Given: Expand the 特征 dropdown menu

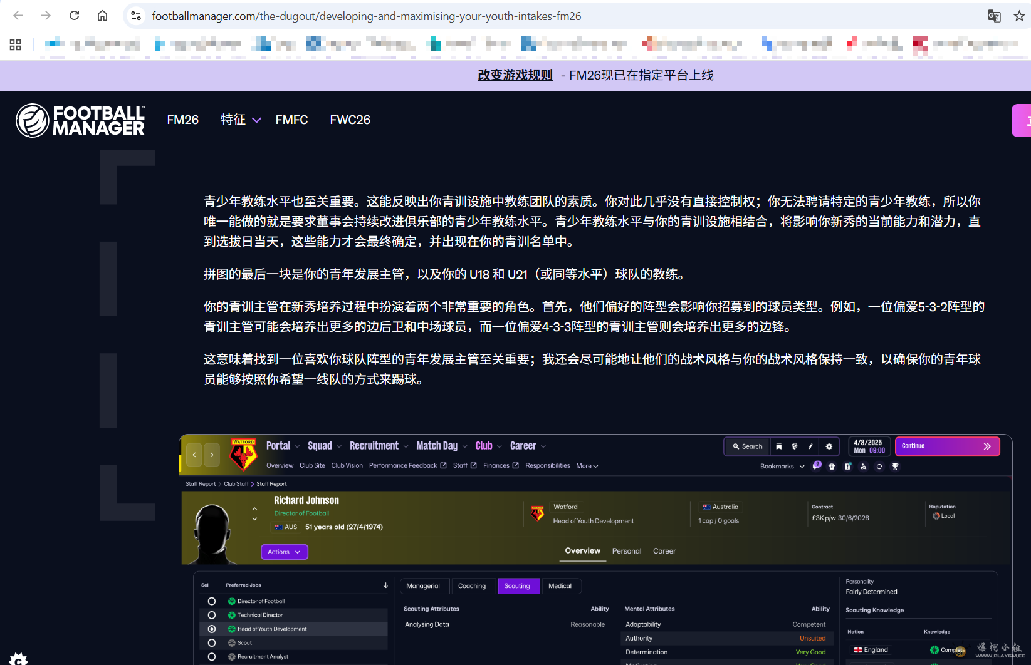Looking at the screenshot, I should coord(241,120).
